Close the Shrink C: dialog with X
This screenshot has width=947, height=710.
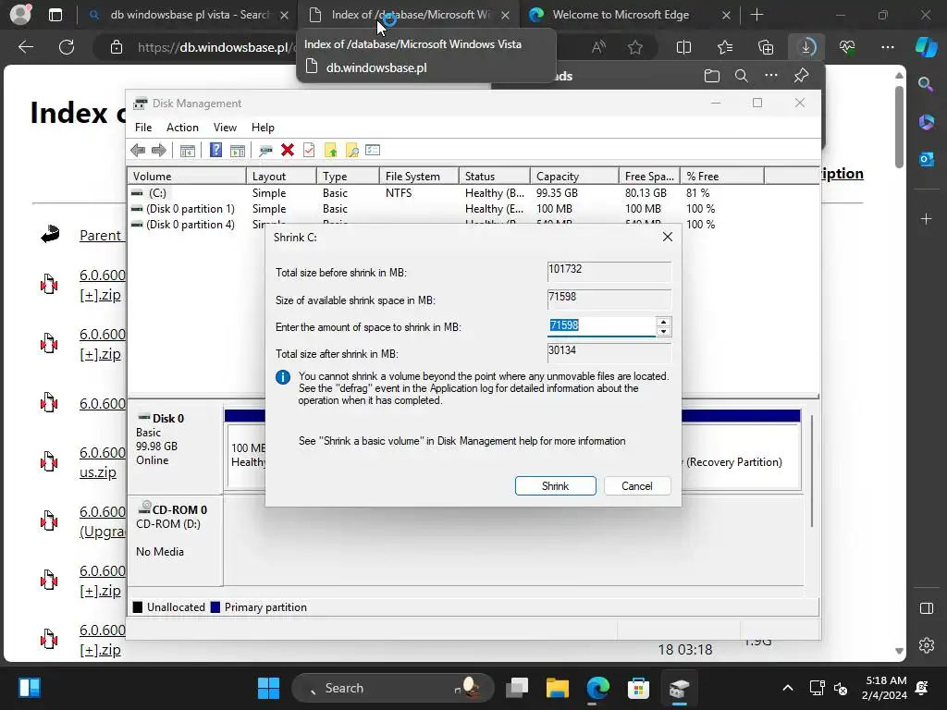tap(668, 237)
